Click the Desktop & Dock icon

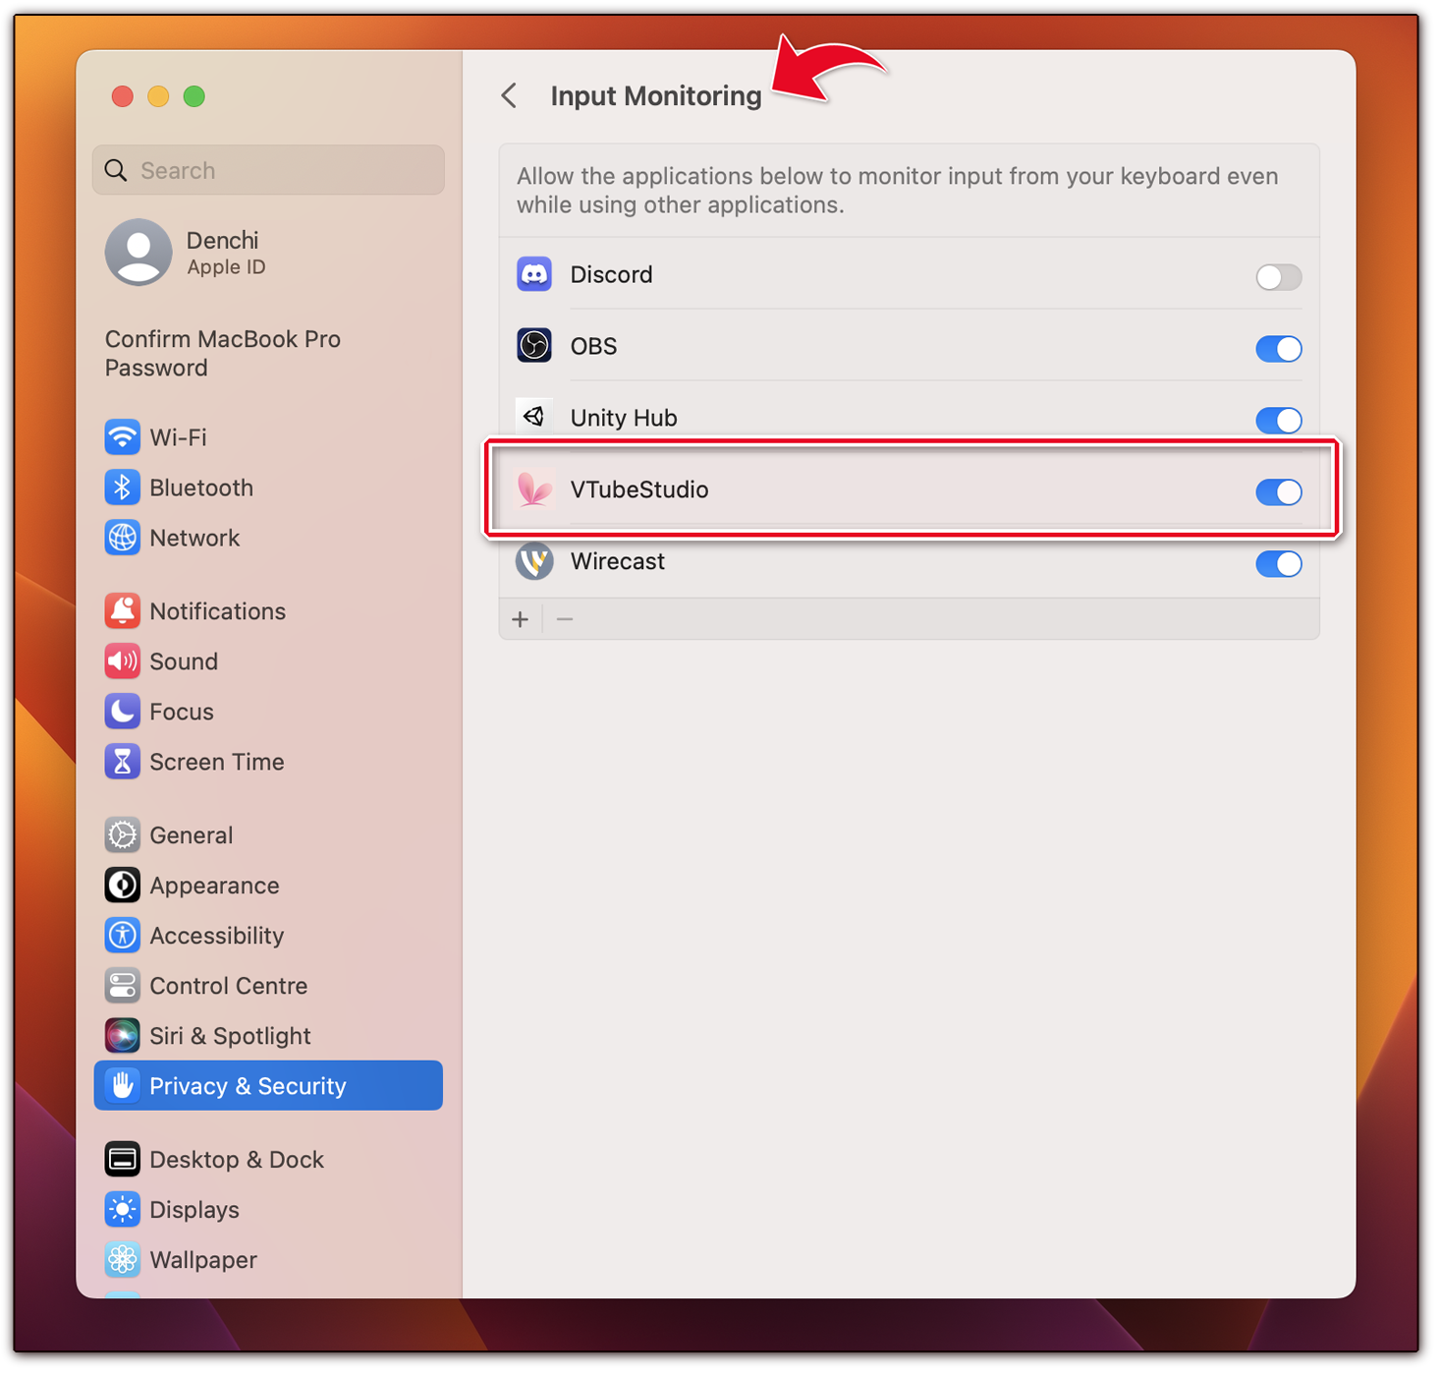(123, 1160)
